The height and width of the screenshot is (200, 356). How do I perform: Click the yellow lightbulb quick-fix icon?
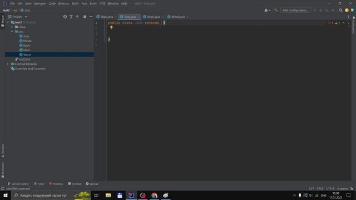[111, 27]
